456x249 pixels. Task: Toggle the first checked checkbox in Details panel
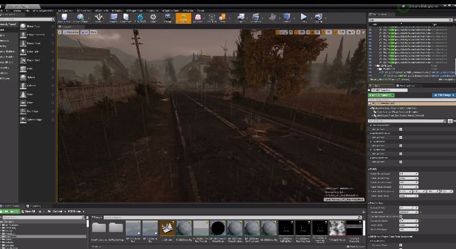click(401, 129)
